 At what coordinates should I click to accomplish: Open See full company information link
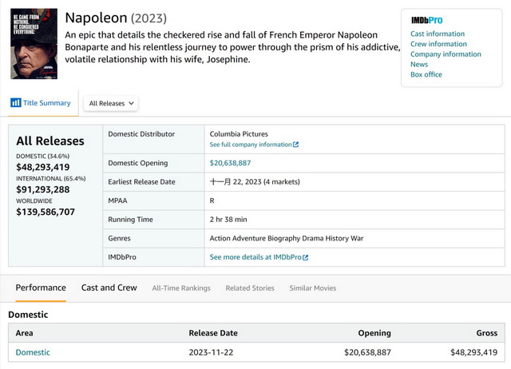(x=250, y=145)
